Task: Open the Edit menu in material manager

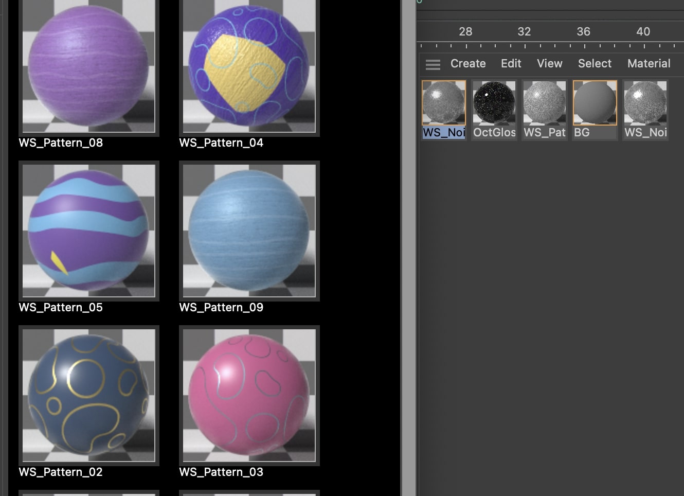Action: [x=511, y=63]
